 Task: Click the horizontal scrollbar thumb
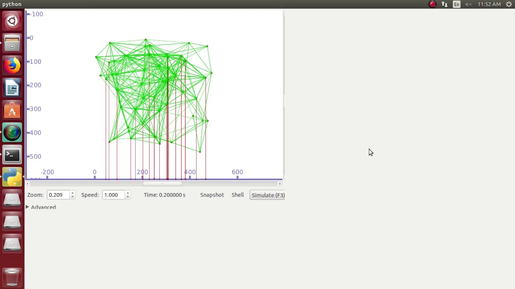162,184
